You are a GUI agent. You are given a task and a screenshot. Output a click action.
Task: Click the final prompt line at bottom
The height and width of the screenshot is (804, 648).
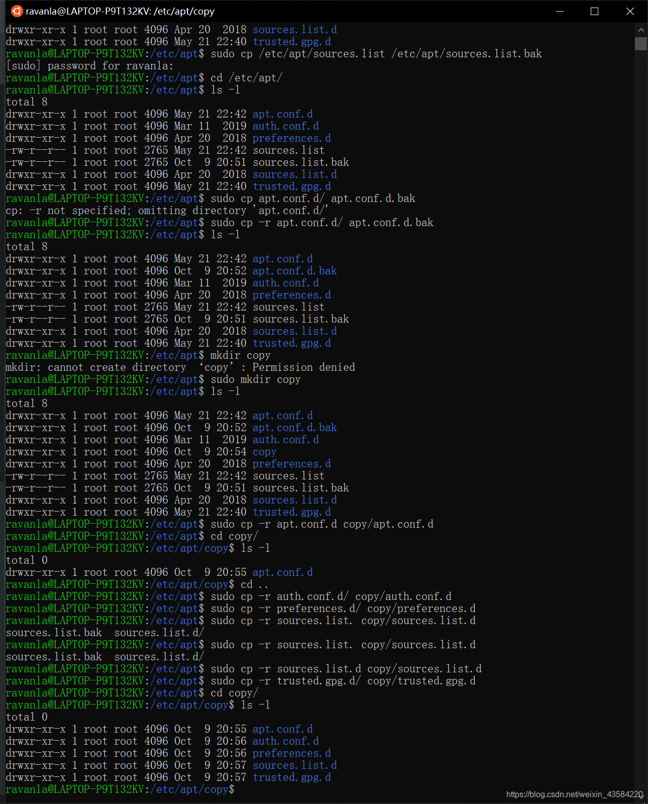pyautogui.click(x=120, y=789)
